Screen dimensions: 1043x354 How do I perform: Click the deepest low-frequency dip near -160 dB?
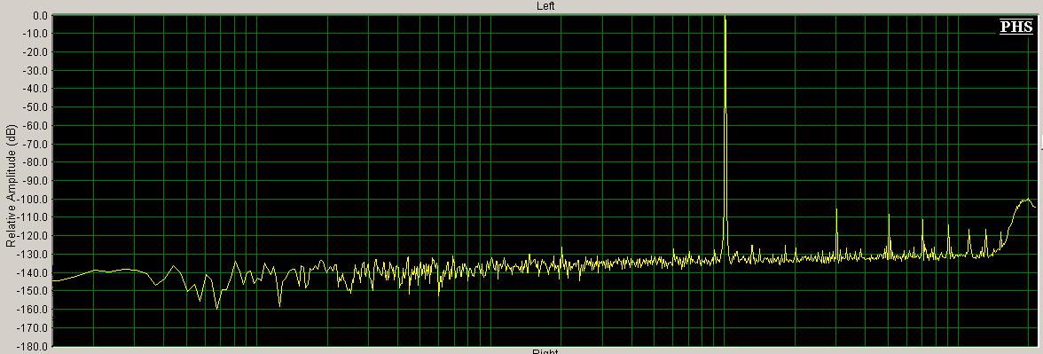(216, 307)
